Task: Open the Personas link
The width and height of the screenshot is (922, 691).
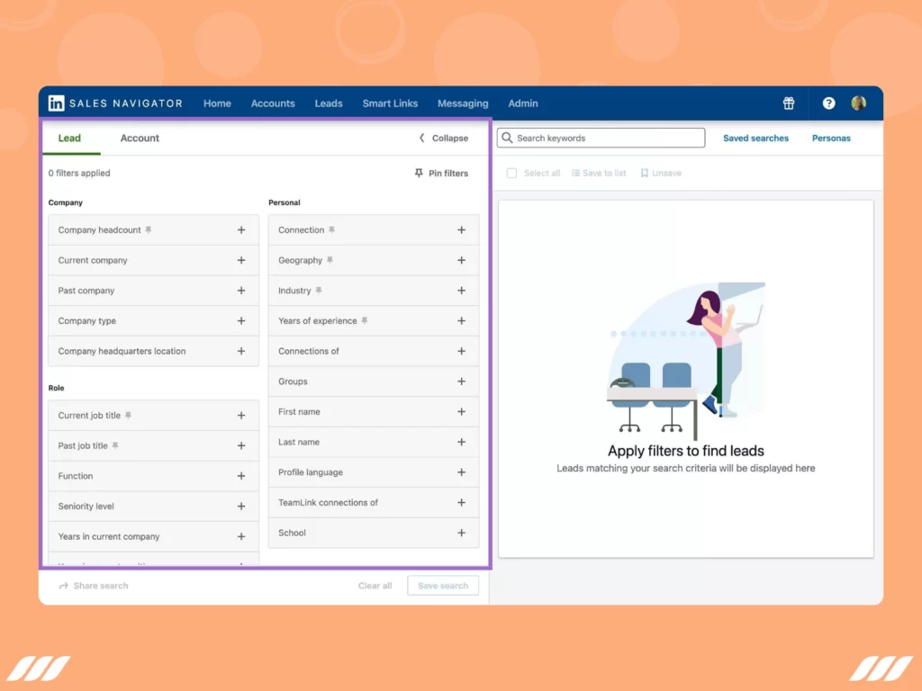Action: click(x=831, y=138)
